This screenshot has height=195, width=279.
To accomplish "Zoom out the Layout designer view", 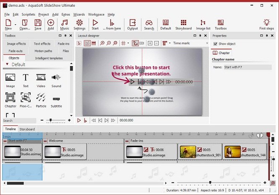I will point(109,43).
